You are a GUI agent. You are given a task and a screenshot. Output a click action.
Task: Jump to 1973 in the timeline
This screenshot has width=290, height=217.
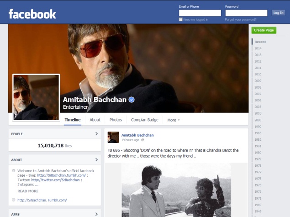click(258, 191)
